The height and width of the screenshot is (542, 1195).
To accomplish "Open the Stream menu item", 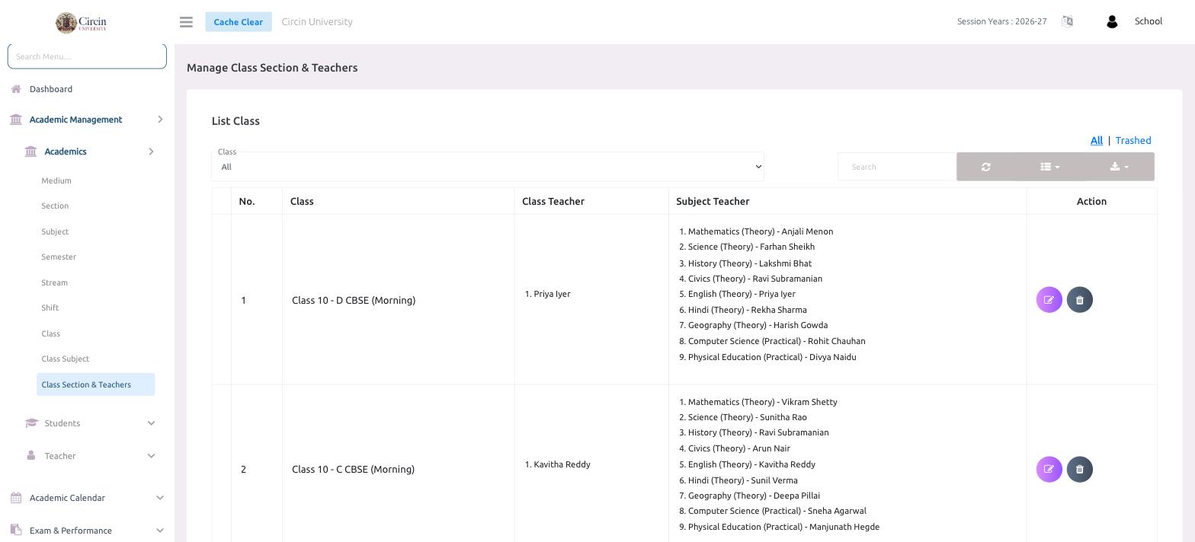I will (x=54, y=282).
